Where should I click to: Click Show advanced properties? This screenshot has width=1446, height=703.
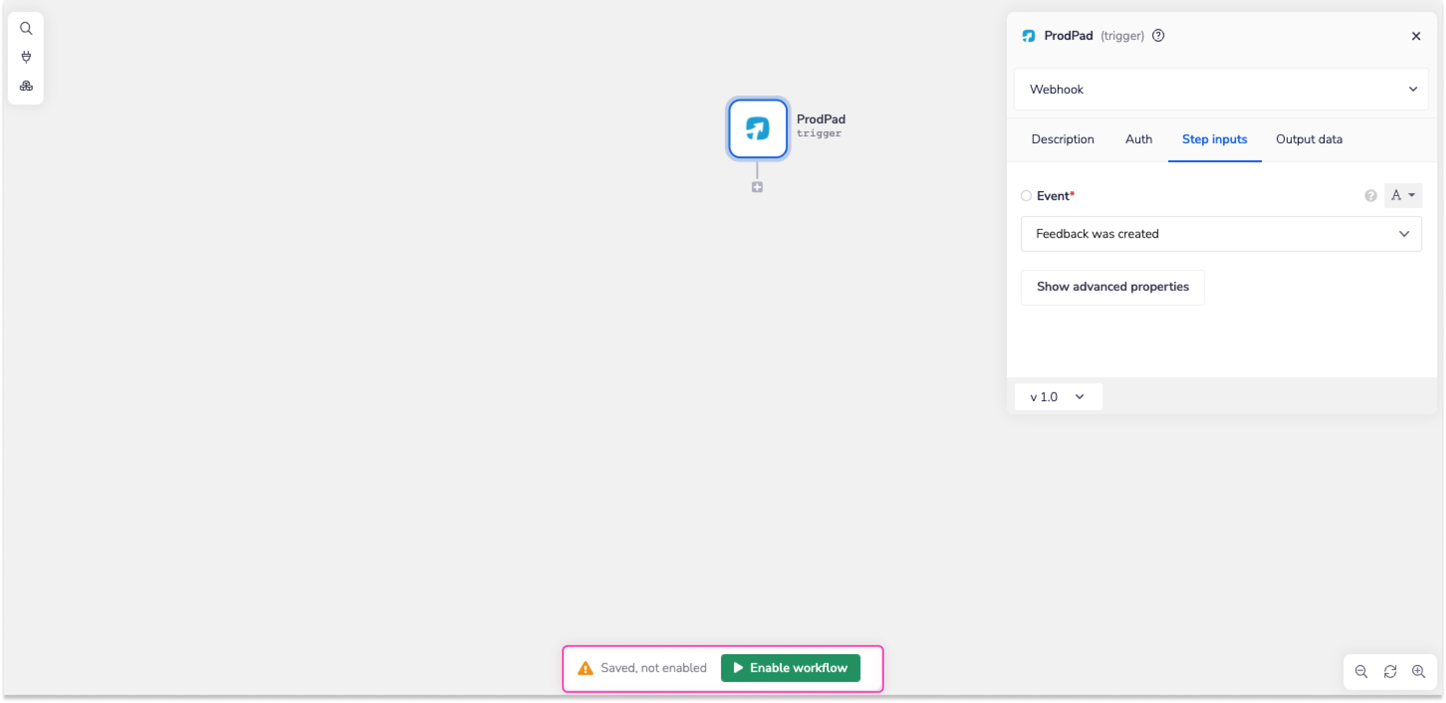(x=1113, y=287)
